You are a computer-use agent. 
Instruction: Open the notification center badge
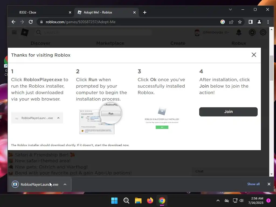[268, 200]
